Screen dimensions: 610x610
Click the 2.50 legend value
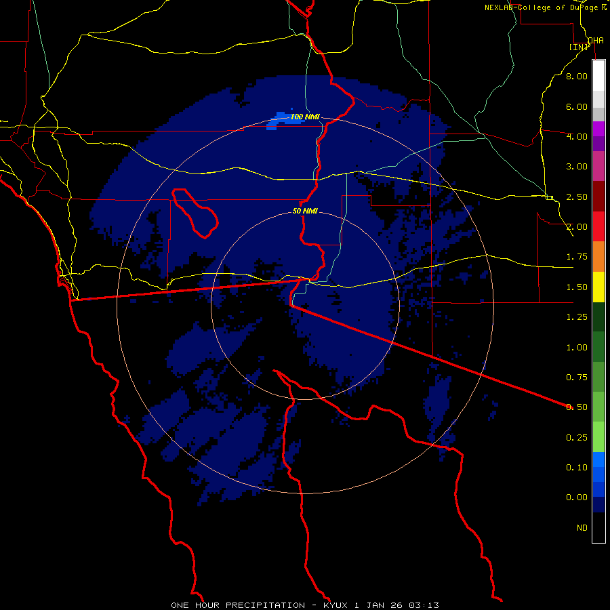click(x=577, y=197)
